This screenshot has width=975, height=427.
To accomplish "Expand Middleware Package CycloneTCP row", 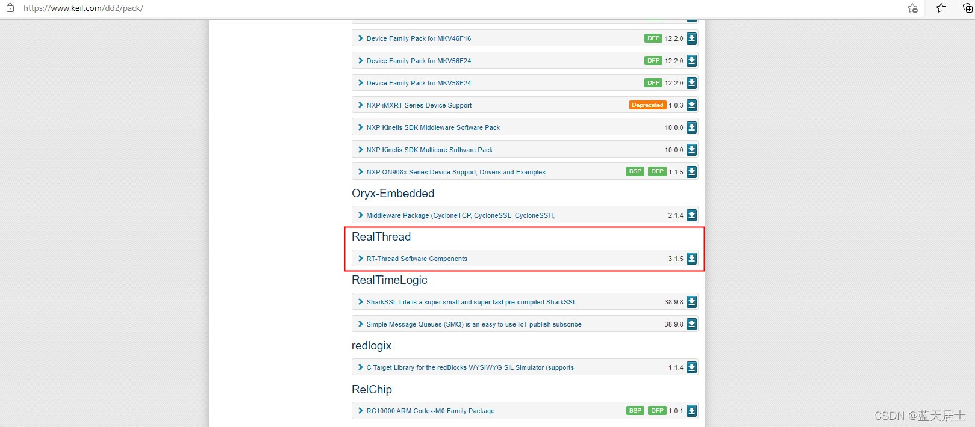I will tap(360, 215).
